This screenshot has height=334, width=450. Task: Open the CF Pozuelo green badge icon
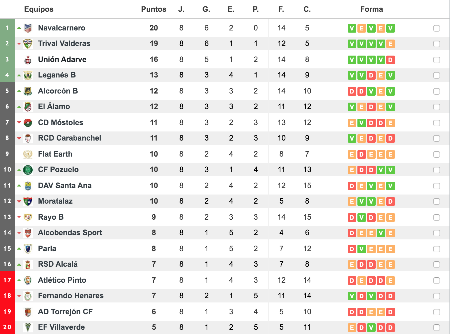coord(28,170)
